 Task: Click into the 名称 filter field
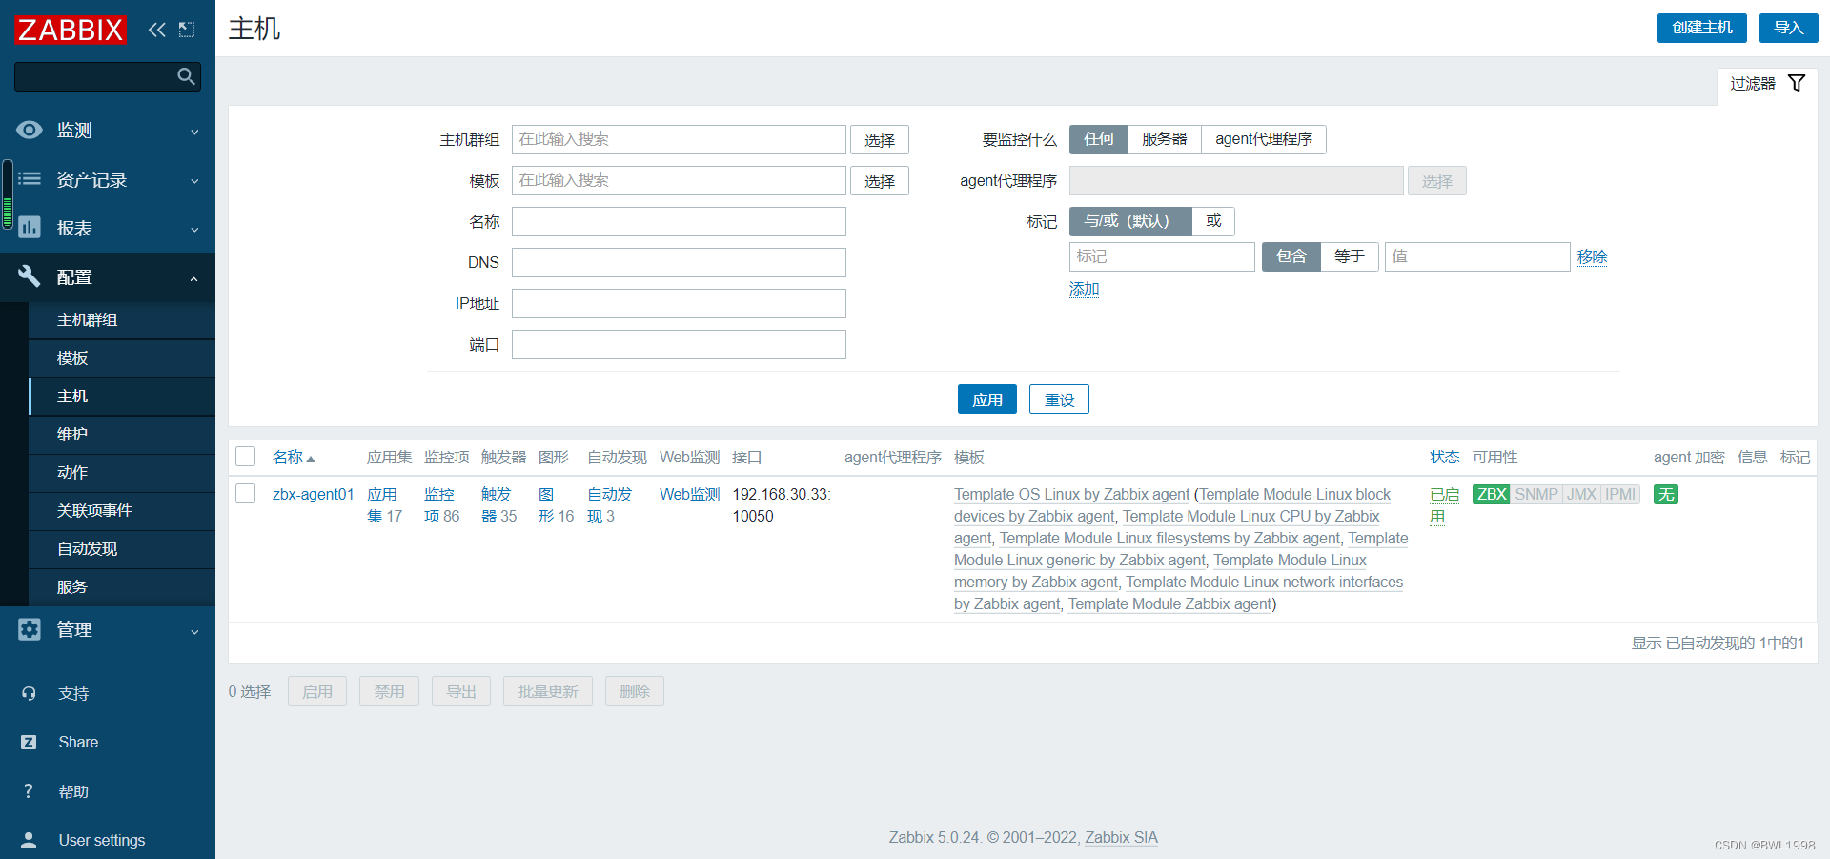(679, 222)
